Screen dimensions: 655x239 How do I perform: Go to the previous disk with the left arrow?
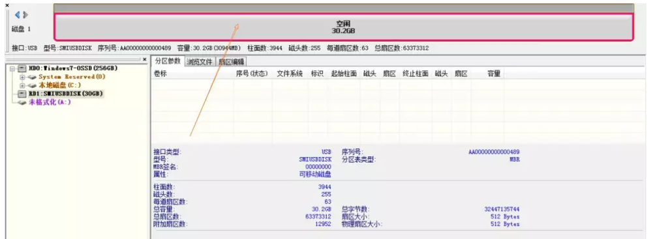(x=17, y=14)
